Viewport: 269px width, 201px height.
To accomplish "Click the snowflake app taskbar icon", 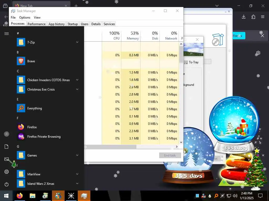I will pyautogui.click(x=71, y=196).
